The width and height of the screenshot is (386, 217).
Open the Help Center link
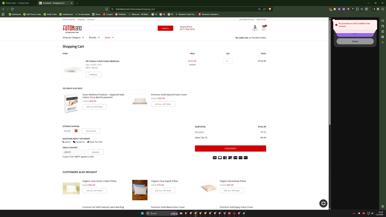(261, 19)
